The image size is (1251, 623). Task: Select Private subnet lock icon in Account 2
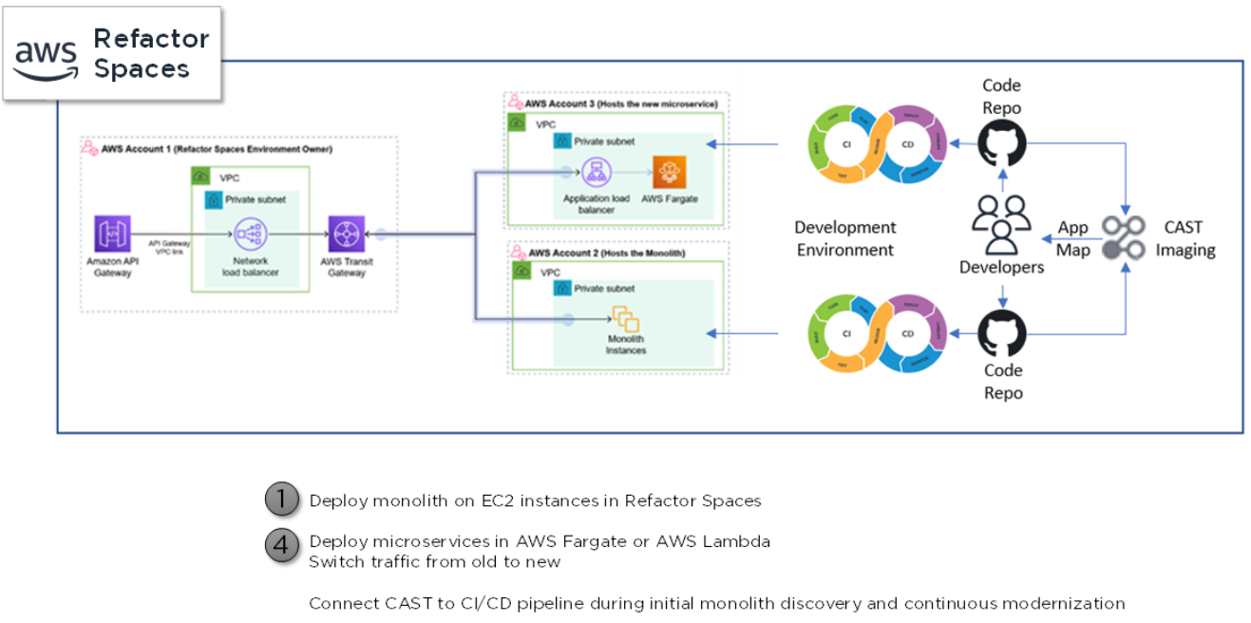[562, 288]
